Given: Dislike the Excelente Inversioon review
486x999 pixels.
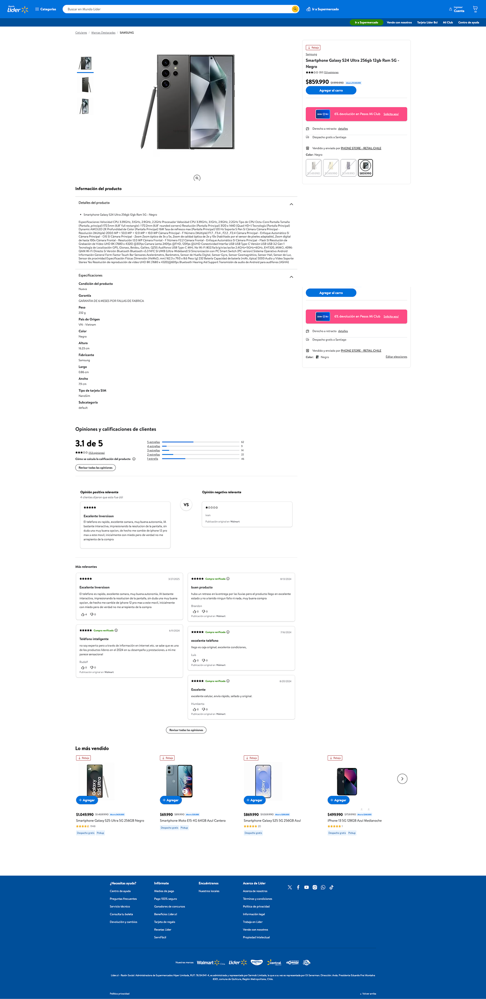Looking at the screenshot, I should coord(93,614).
